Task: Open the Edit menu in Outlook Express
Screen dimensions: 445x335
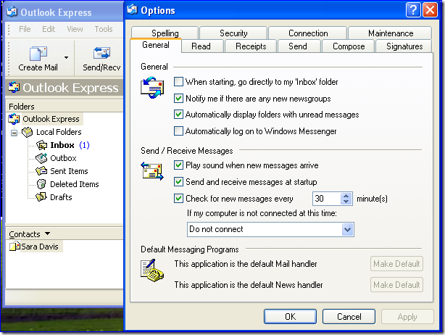Action: pyautogui.click(x=49, y=29)
